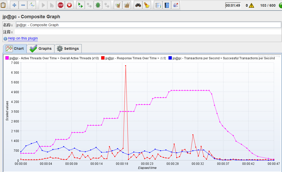Click the Paste clipboard toolbar icon
The height and width of the screenshot is (172, 282).
pos(3,5)
